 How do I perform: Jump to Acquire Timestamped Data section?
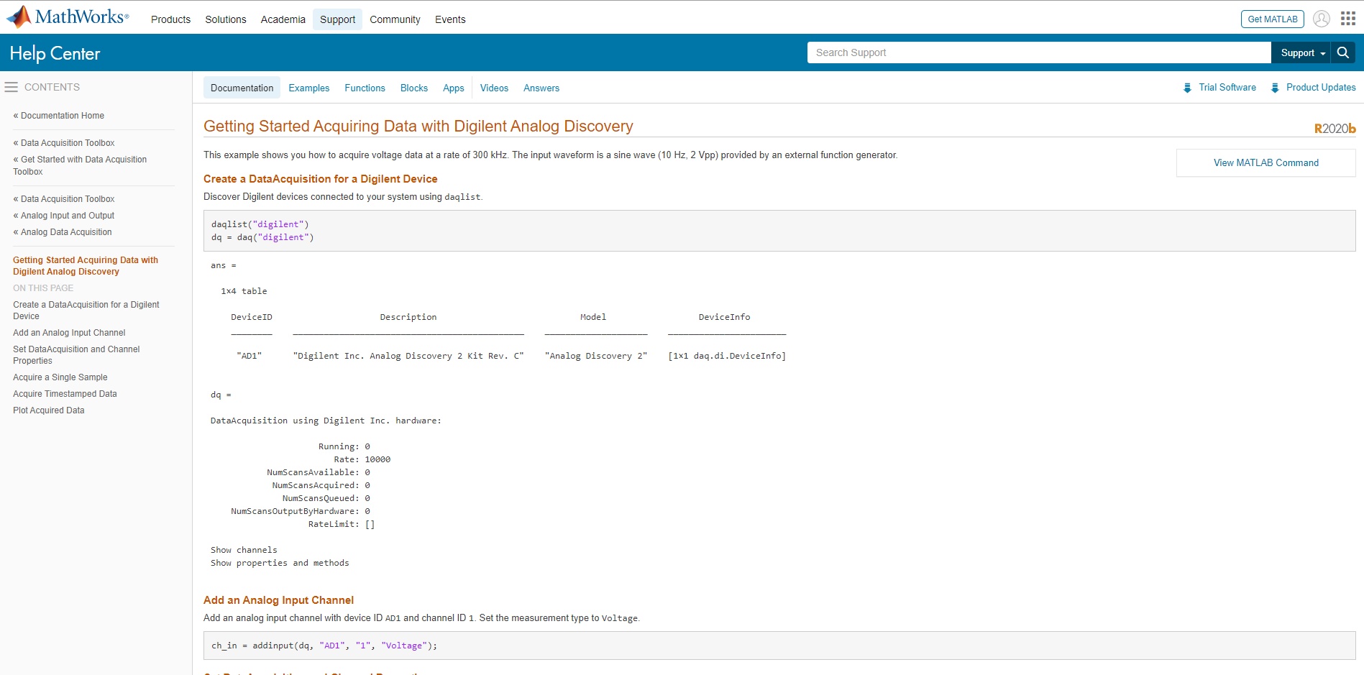point(65,393)
